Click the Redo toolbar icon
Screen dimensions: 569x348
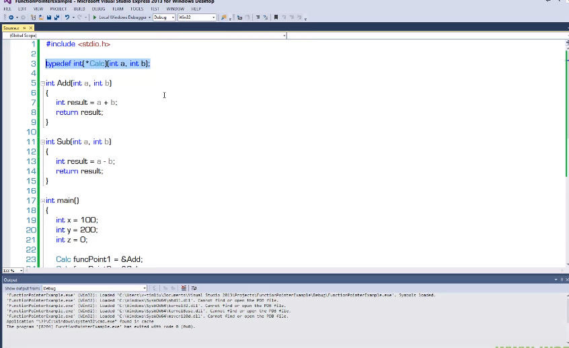click(79, 17)
